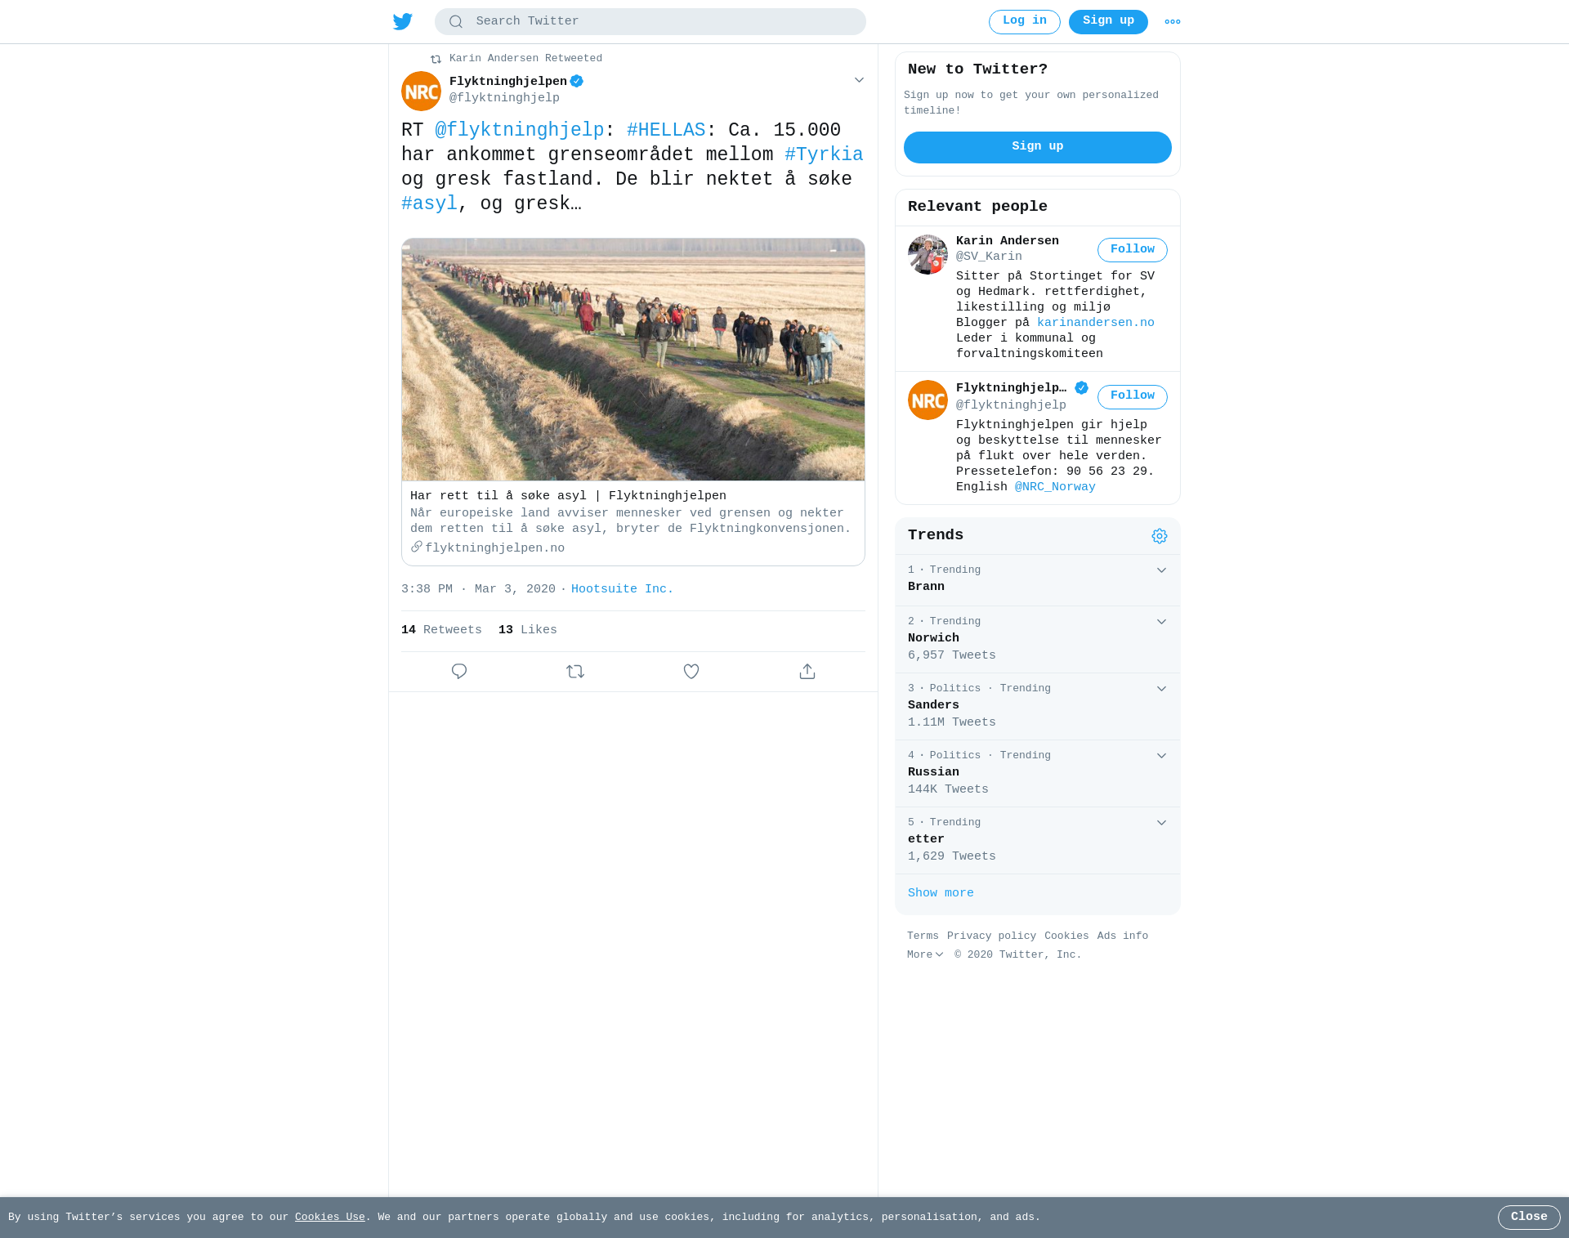Click the NRC avatar beside the tweet author

pyautogui.click(x=421, y=91)
